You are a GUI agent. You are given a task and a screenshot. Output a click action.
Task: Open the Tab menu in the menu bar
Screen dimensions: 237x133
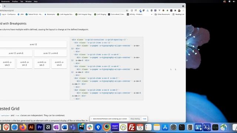[22, 1]
